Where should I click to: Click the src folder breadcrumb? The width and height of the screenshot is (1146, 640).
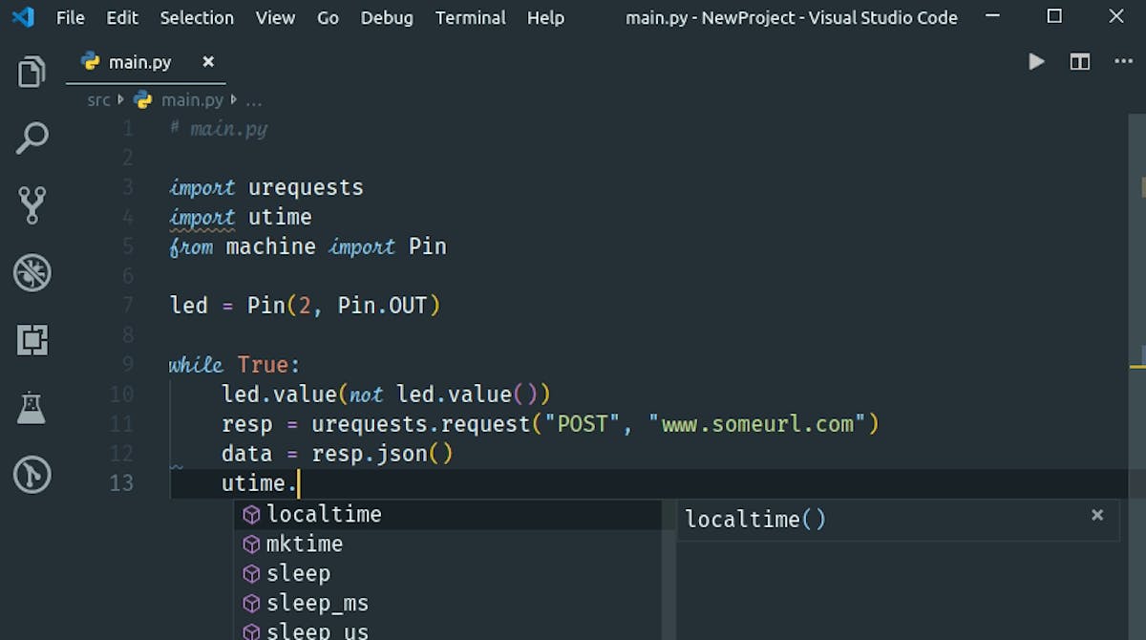(98, 99)
